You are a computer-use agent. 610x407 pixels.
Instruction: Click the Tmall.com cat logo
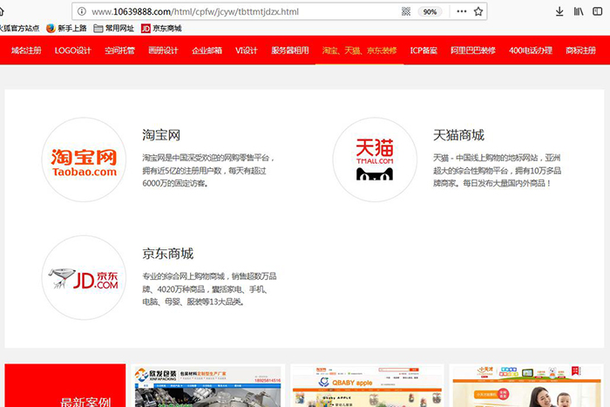375,159
